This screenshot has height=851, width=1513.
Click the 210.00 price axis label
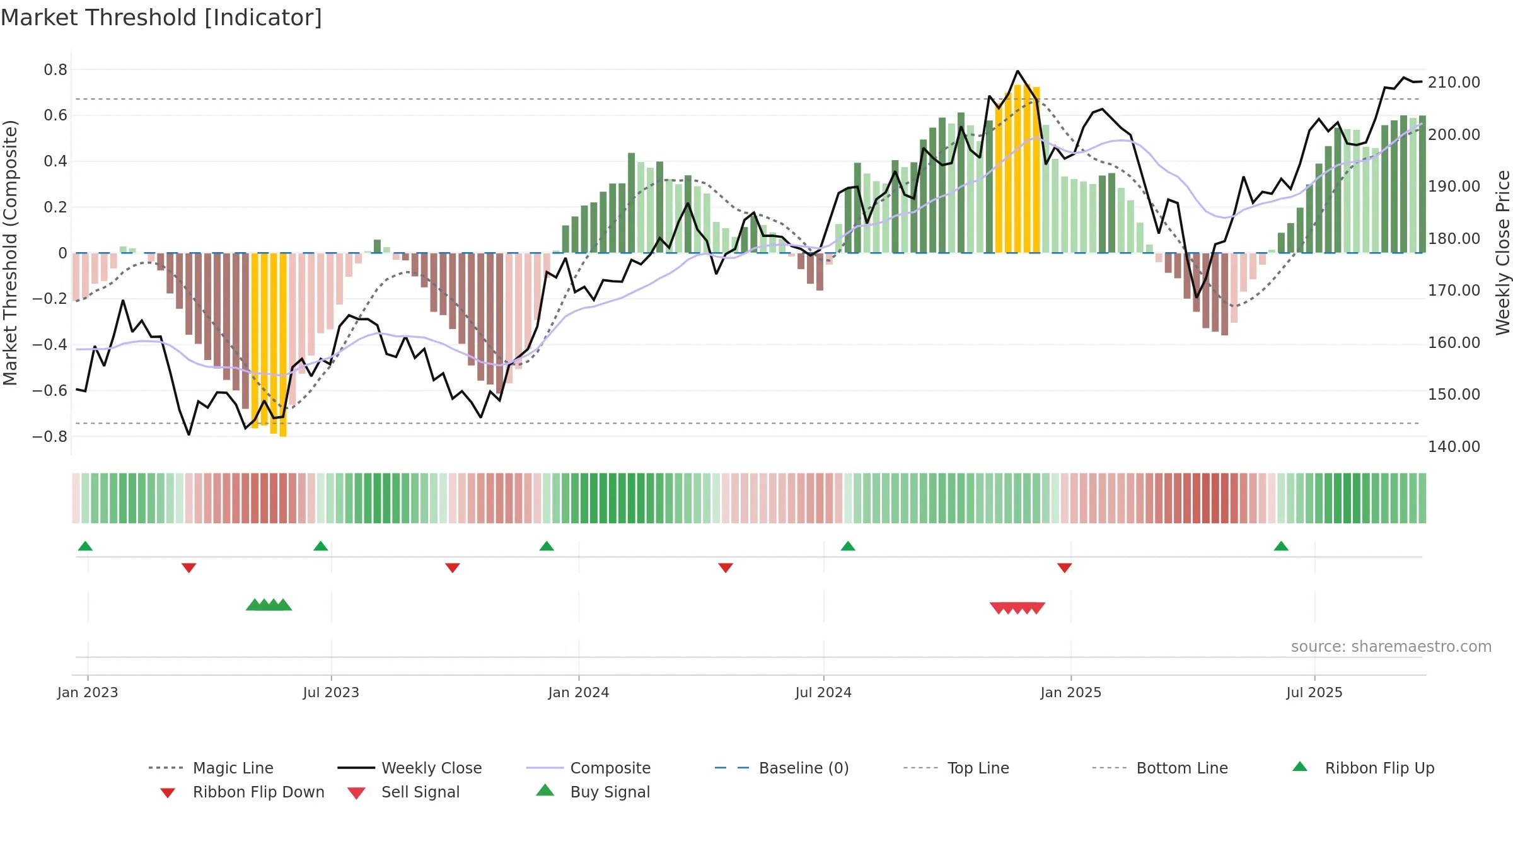[1454, 83]
